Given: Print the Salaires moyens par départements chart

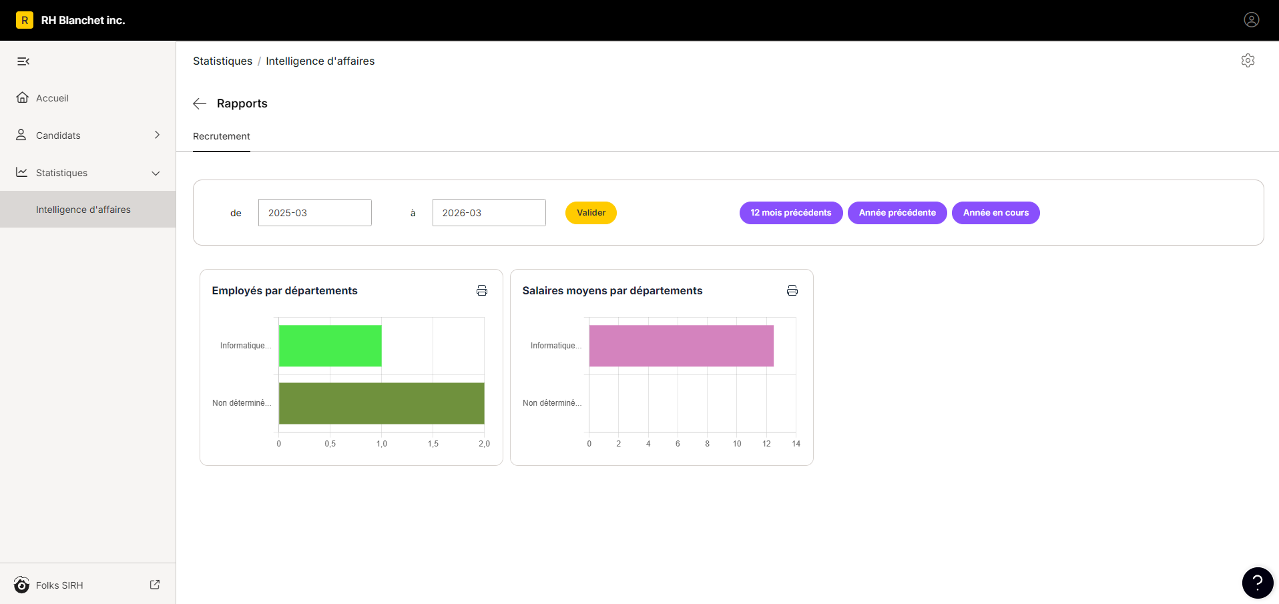Looking at the screenshot, I should [x=792, y=290].
